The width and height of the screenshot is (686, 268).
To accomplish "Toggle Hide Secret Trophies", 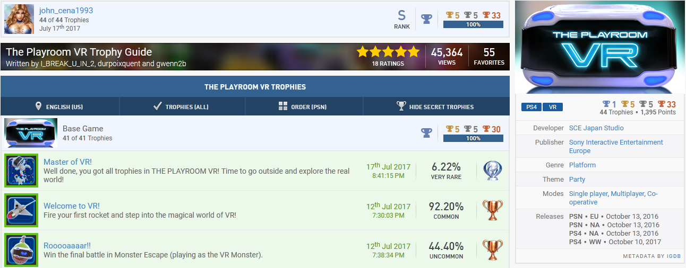I will (x=435, y=106).
